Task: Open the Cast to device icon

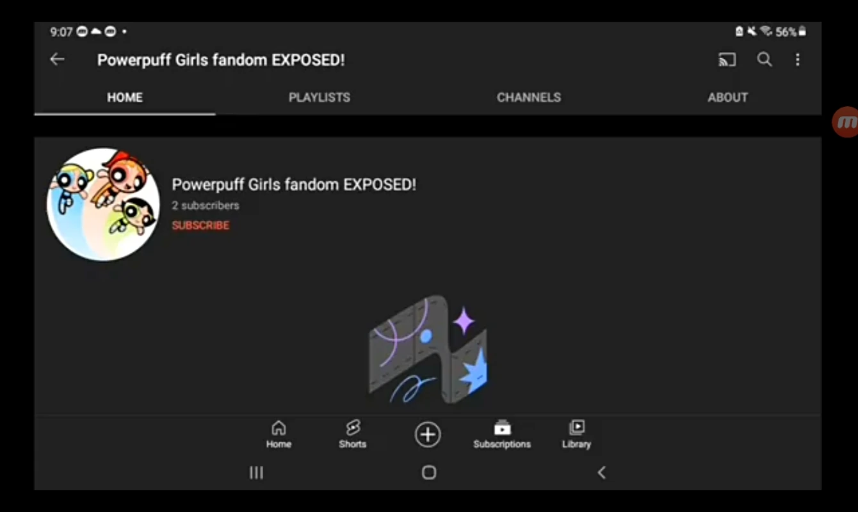Action: pos(727,60)
